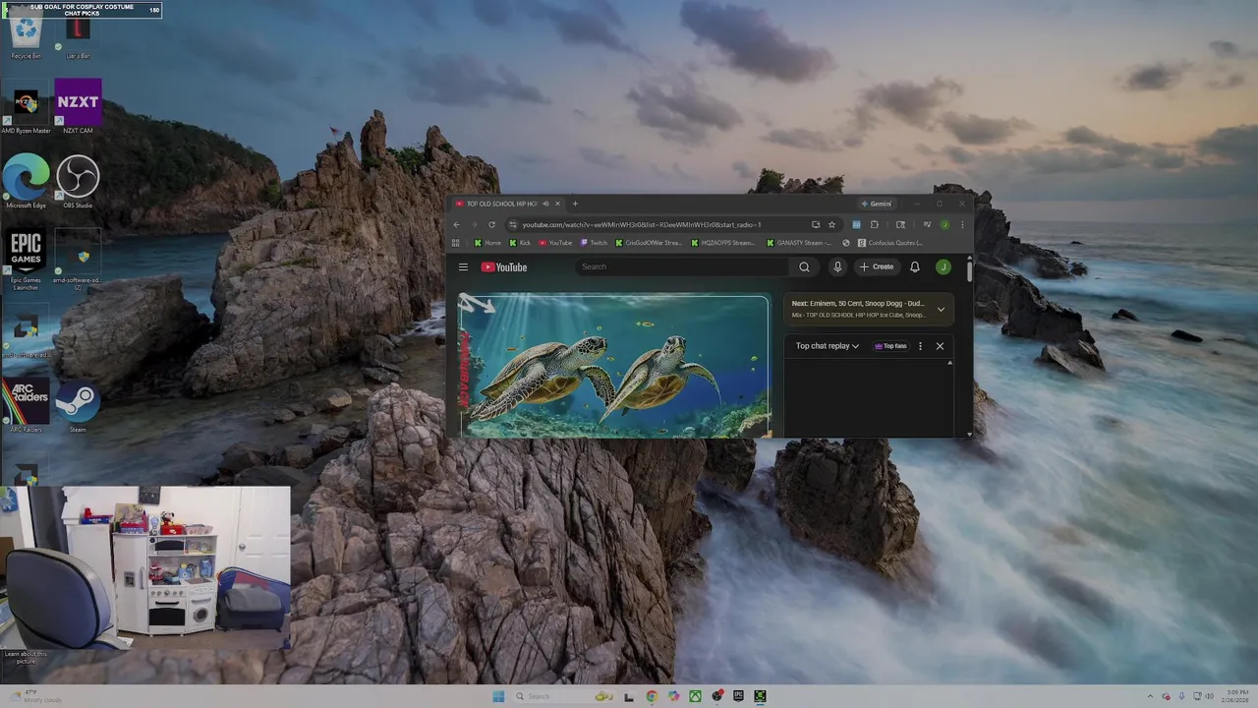Open a new Chrome tab
This screenshot has width=1258, height=708.
point(575,204)
